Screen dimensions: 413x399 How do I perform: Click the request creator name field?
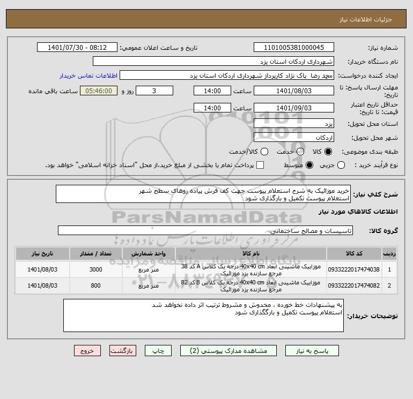pos(227,76)
